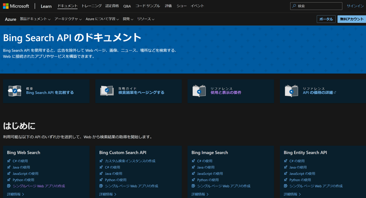The height and width of the screenshot is (198, 366).
Task: Click into the 検索 input field
Action: click(316, 6)
